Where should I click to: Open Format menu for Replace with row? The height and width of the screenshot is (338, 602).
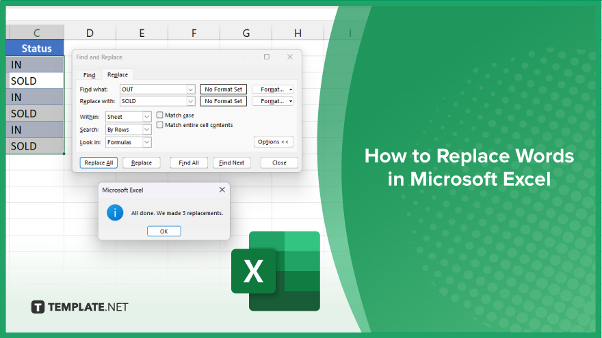pyautogui.click(x=272, y=101)
